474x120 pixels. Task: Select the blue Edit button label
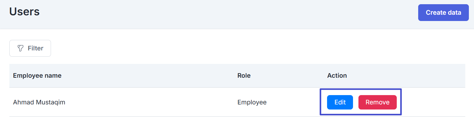[x=340, y=102]
